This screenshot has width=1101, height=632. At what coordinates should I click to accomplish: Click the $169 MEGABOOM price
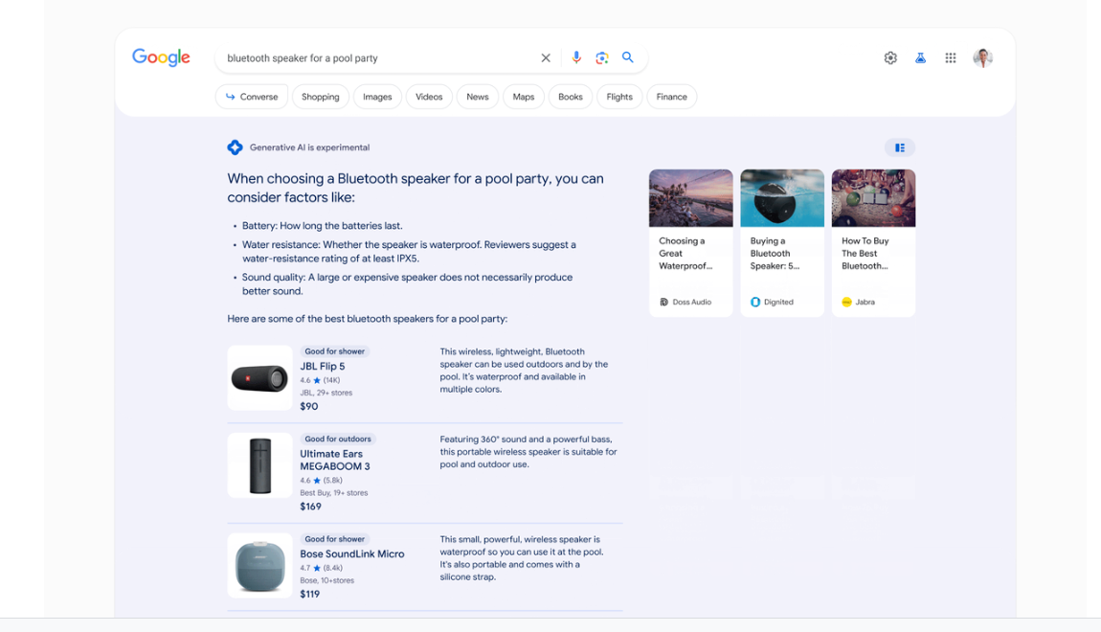coord(310,507)
